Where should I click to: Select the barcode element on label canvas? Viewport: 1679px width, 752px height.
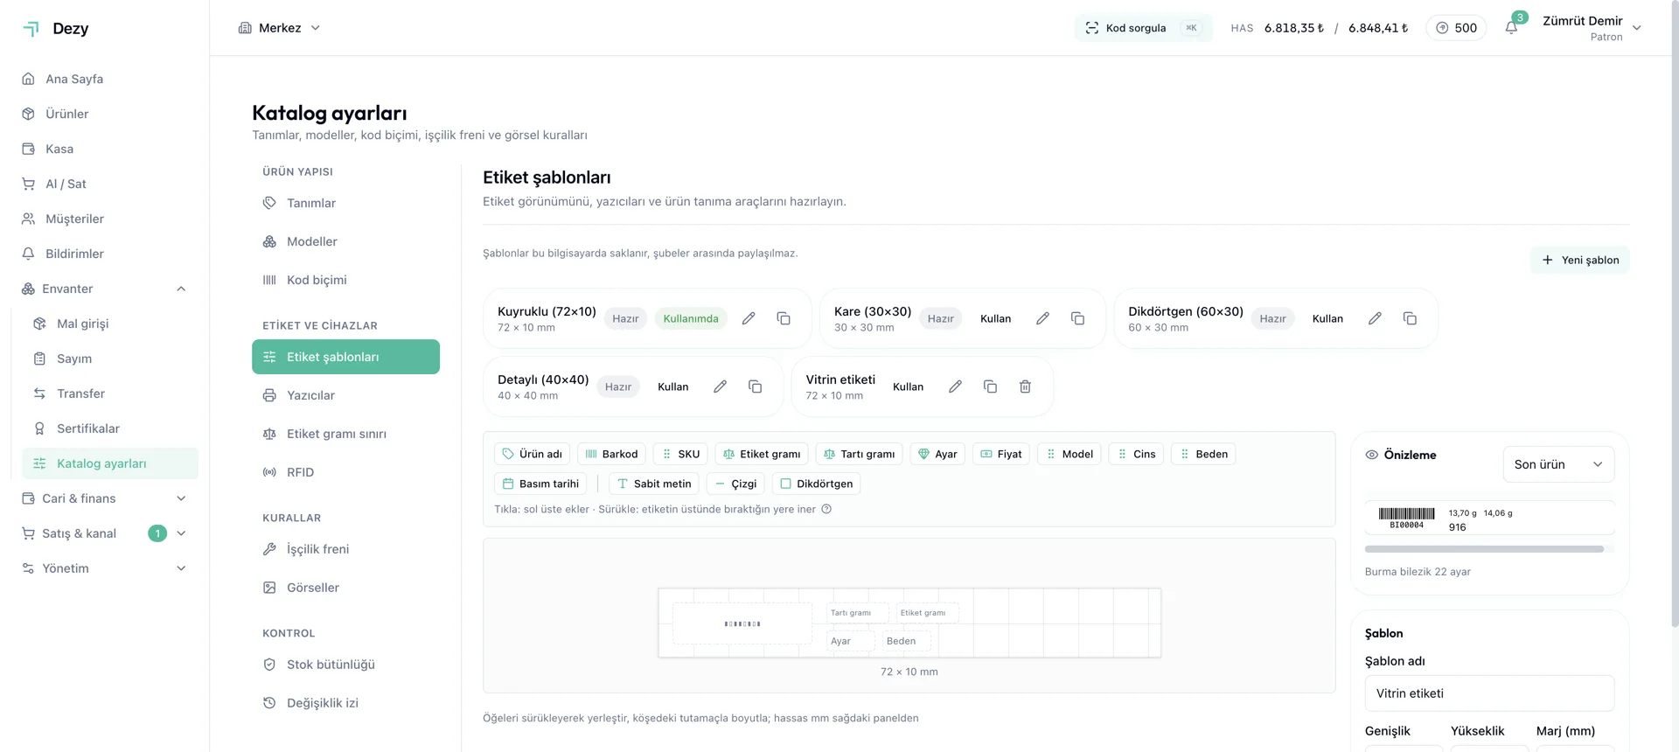[742, 623]
